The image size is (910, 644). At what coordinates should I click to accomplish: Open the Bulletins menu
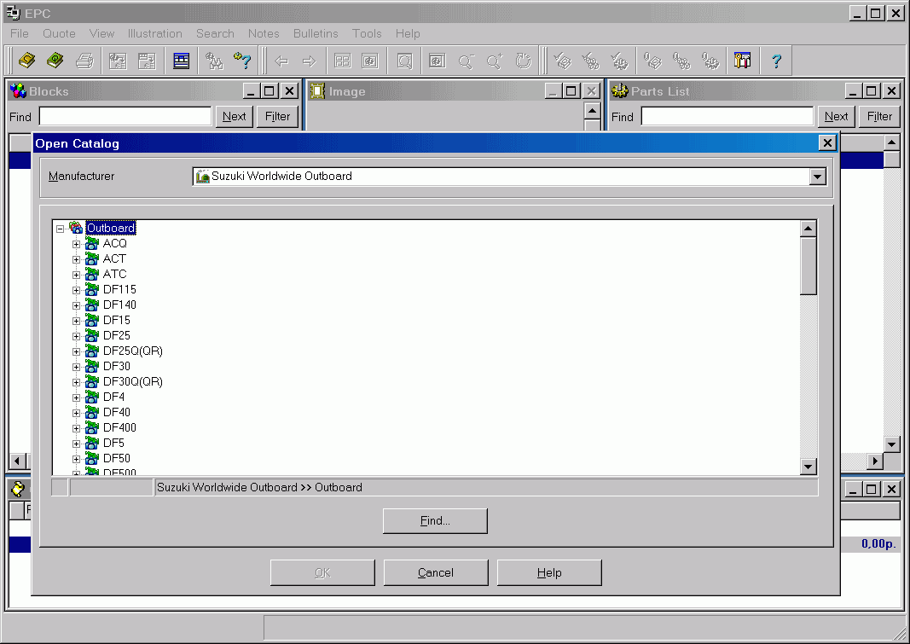click(x=316, y=33)
